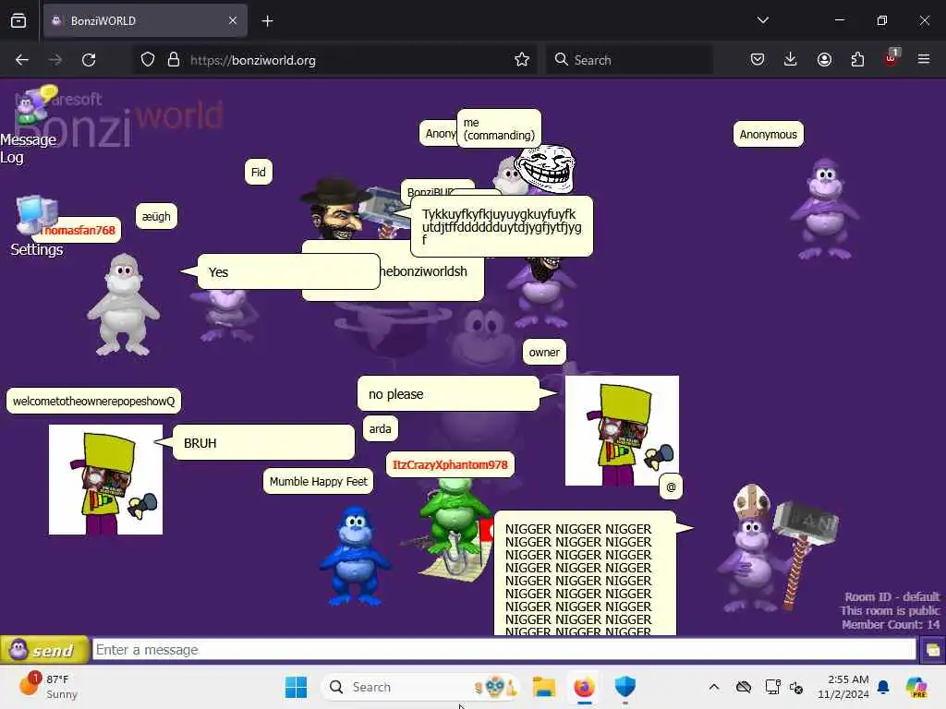Open the Firefox account icon
This screenshot has height=709, width=946.
824,59
